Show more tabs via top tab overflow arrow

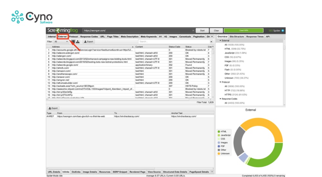point(212,37)
